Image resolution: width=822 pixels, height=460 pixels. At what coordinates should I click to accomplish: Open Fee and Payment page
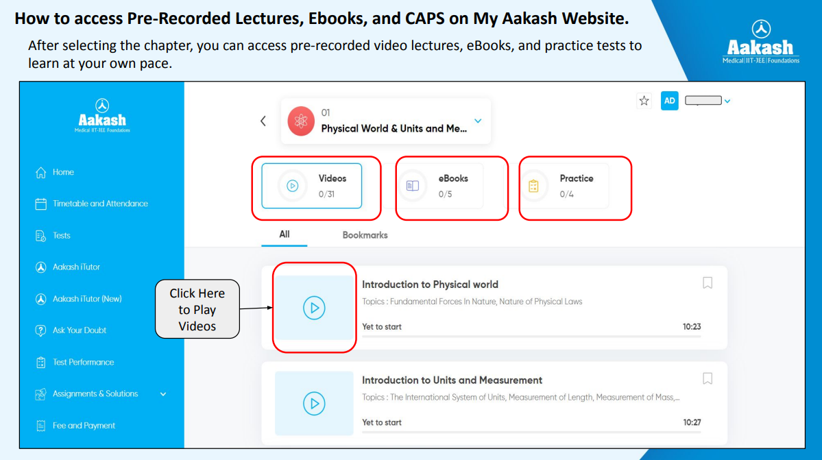pos(75,426)
